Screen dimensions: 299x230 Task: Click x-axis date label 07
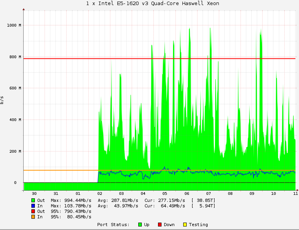pos(208,193)
